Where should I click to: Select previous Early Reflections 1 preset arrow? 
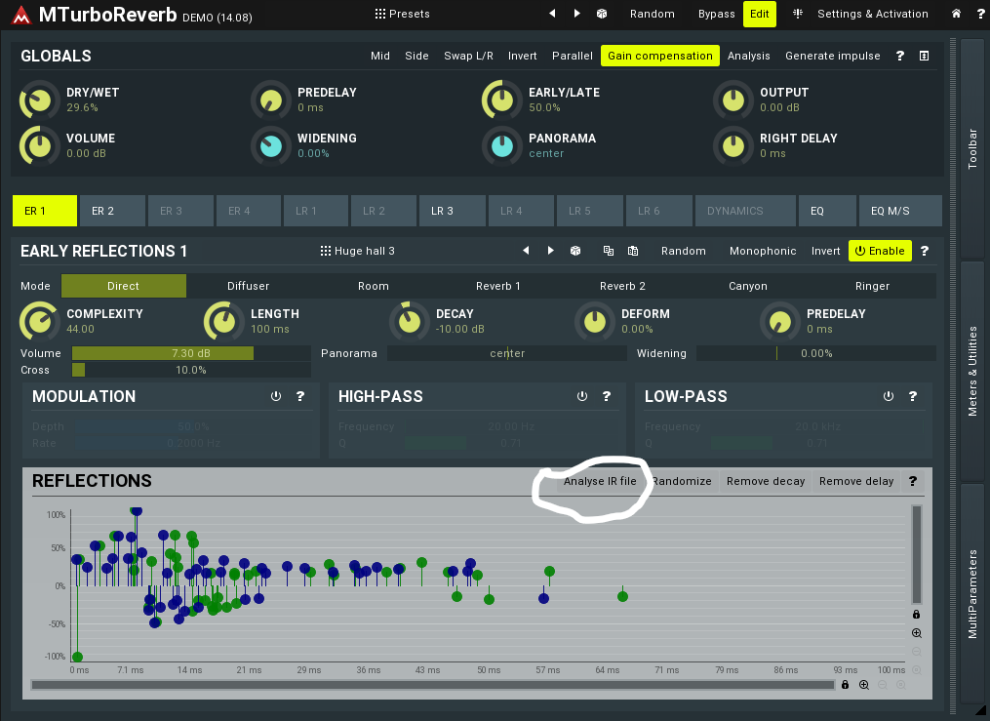tap(526, 251)
